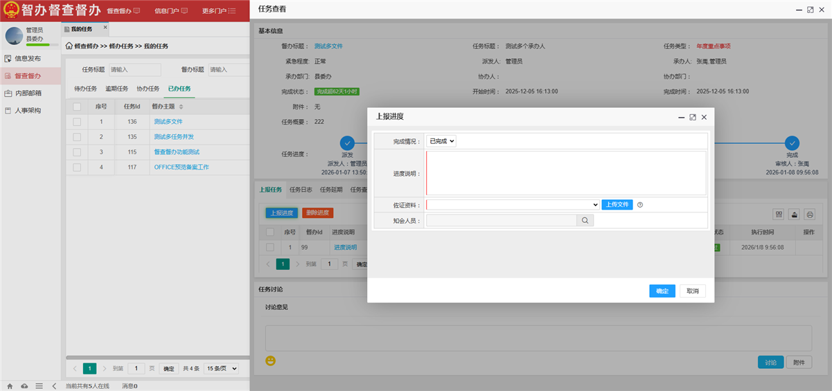Expand the 佐证资料 dropdown
The image size is (832, 391).
[x=513, y=205]
